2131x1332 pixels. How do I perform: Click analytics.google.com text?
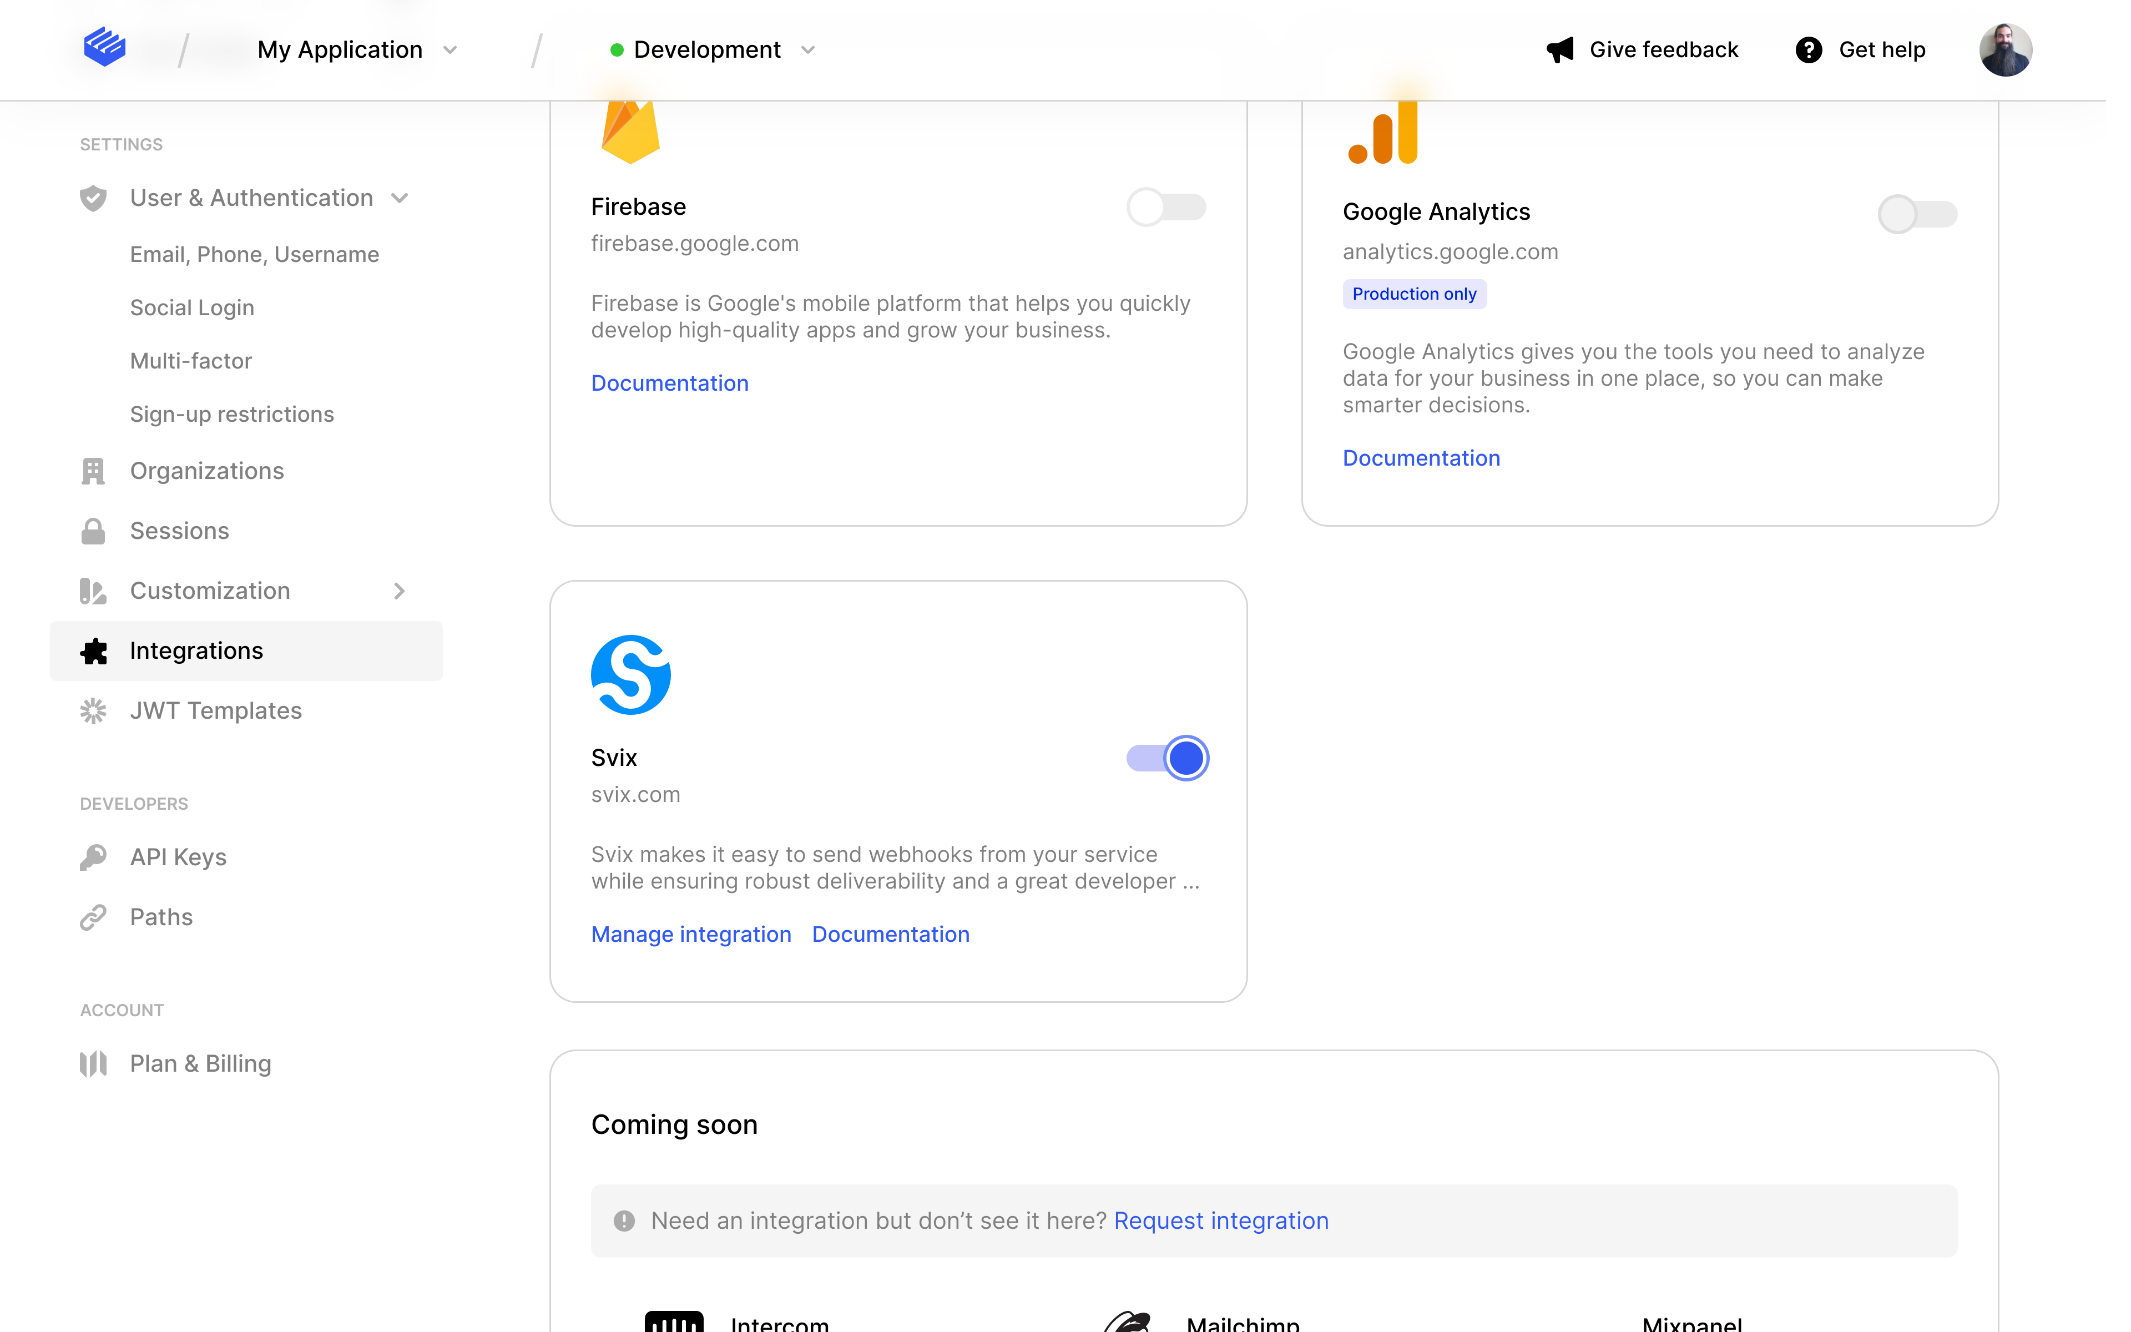1450,252
